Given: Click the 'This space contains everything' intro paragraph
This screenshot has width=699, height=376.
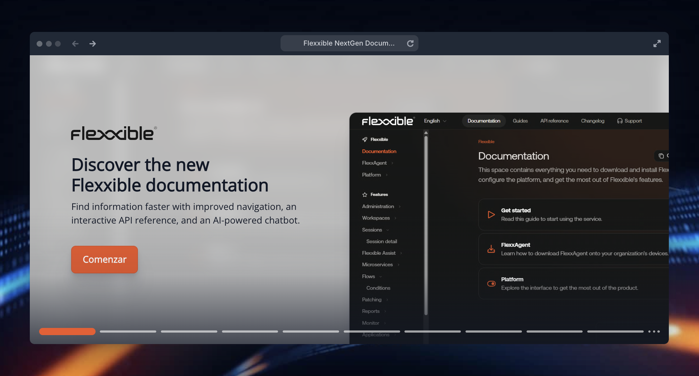Looking at the screenshot, I should click(x=573, y=175).
